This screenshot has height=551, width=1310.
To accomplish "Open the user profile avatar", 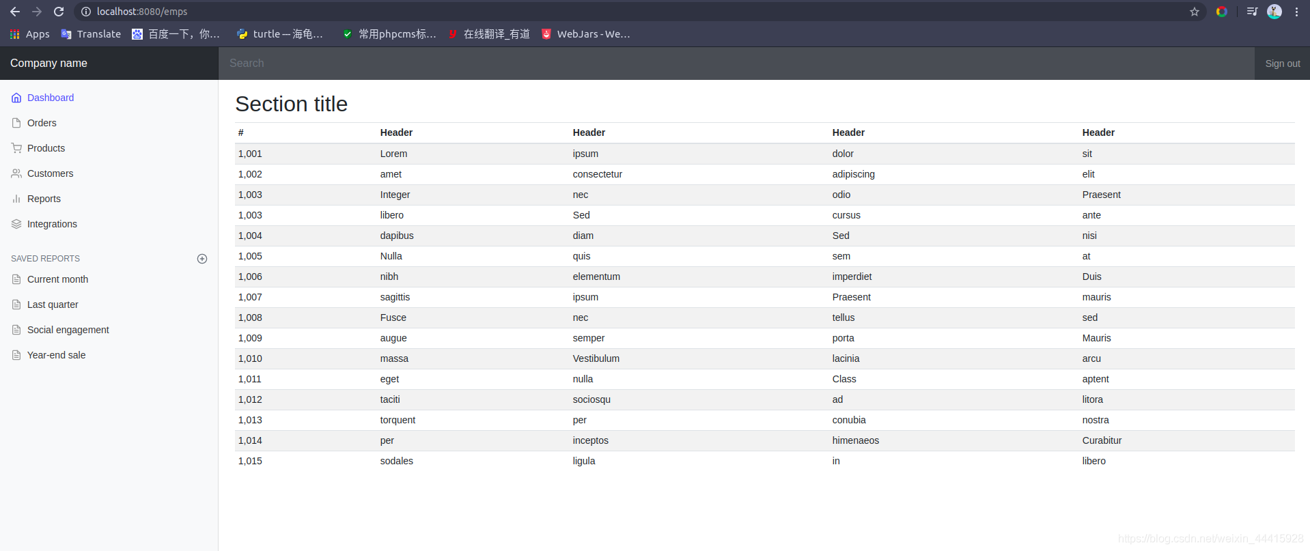I will tap(1274, 12).
